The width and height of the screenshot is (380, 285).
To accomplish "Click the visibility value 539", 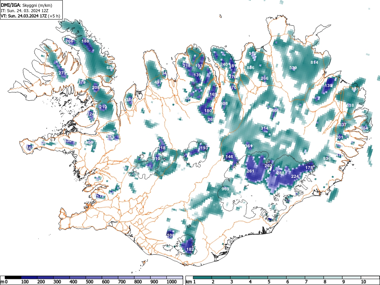I will (293, 68).
